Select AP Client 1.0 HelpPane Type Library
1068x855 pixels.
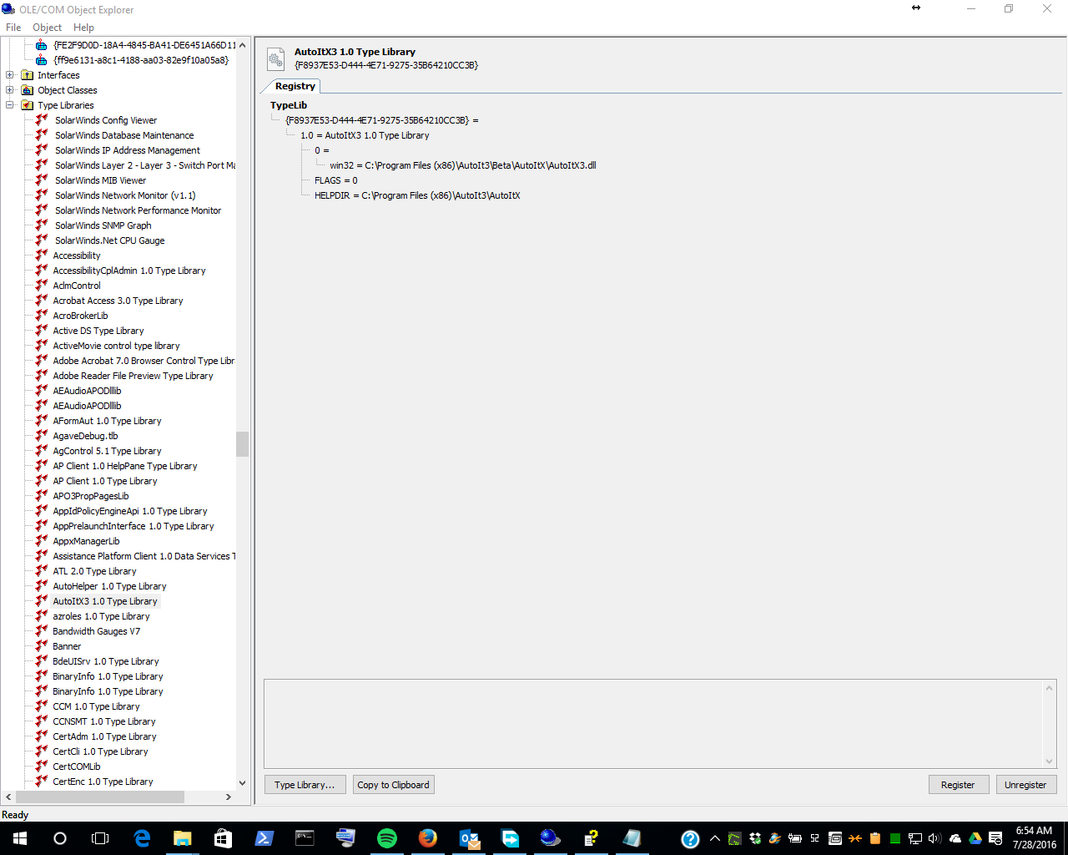[125, 466]
